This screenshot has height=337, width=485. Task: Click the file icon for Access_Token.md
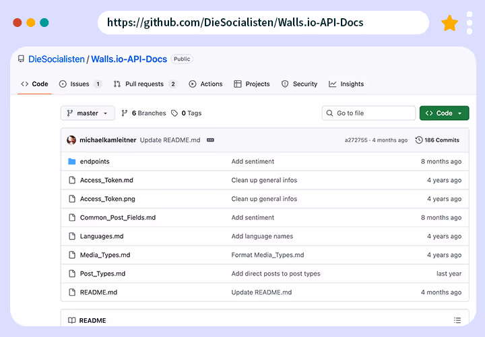pos(72,180)
